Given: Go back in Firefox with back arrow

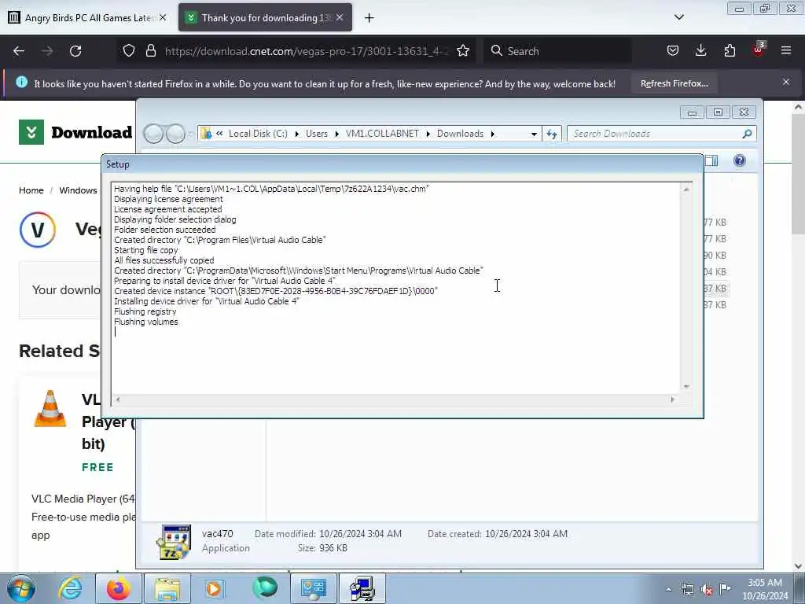Looking at the screenshot, I should pos(19,51).
